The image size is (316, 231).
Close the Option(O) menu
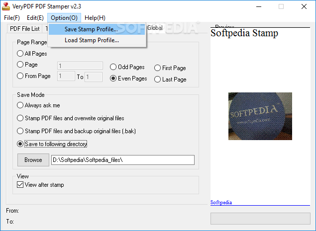point(64,18)
